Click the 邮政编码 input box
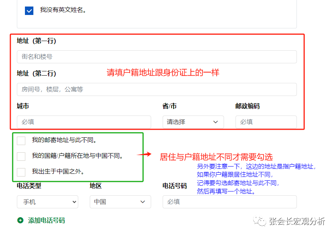Screen dimensions: 336x236 point(266,122)
